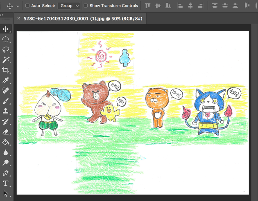The height and width of the screenshot is (201, 258).
Task: Click Align Left Edges icon
Action: (x=180, y=6)
